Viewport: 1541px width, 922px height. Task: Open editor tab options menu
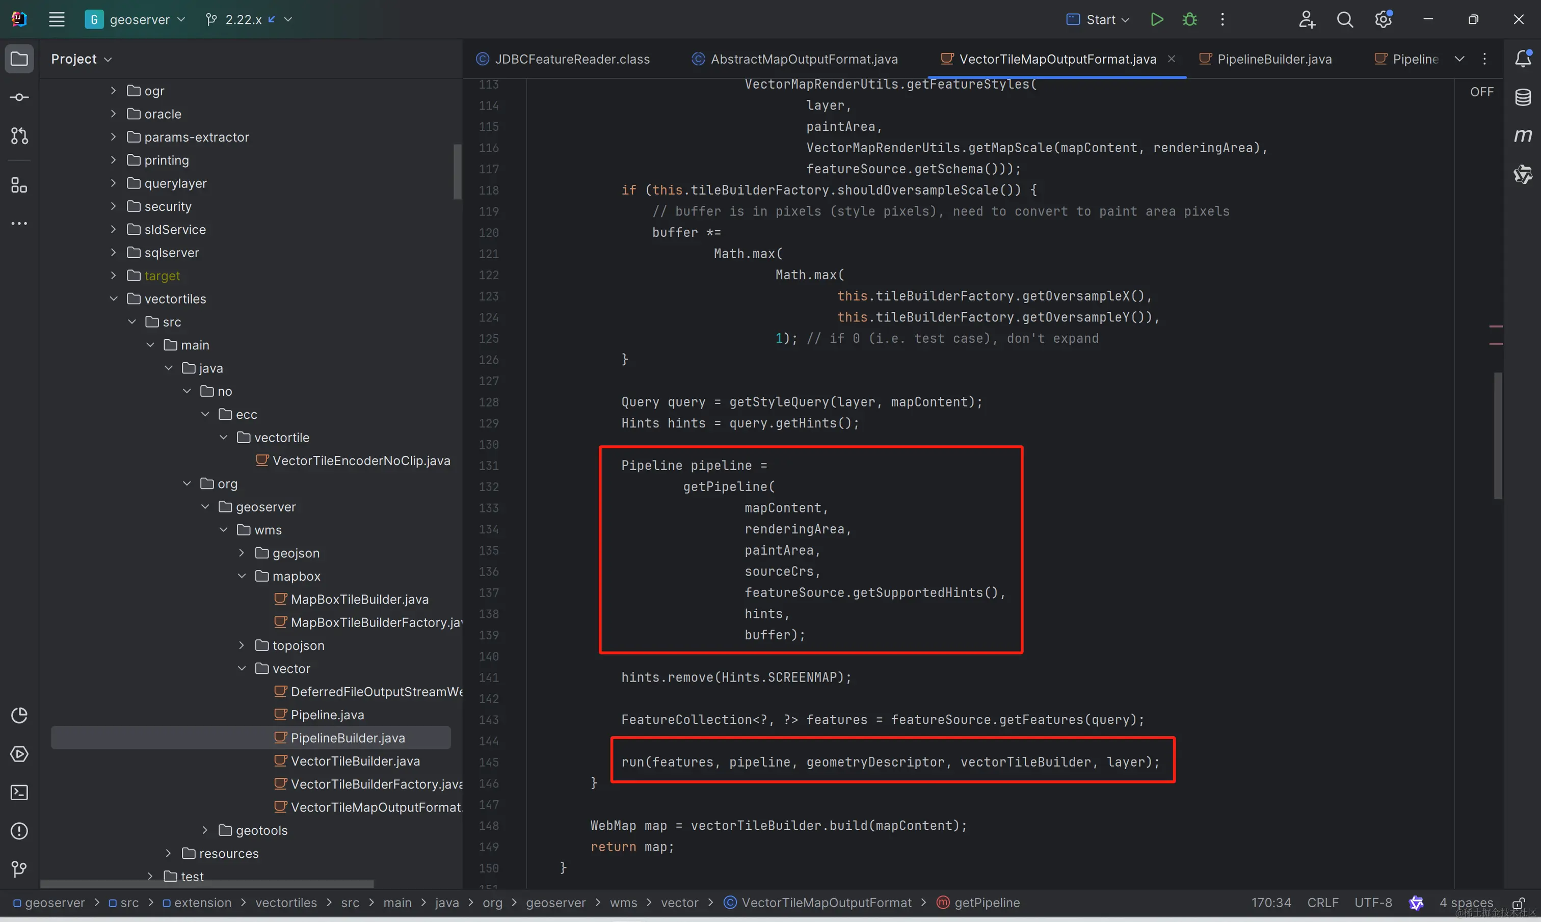1484,59
